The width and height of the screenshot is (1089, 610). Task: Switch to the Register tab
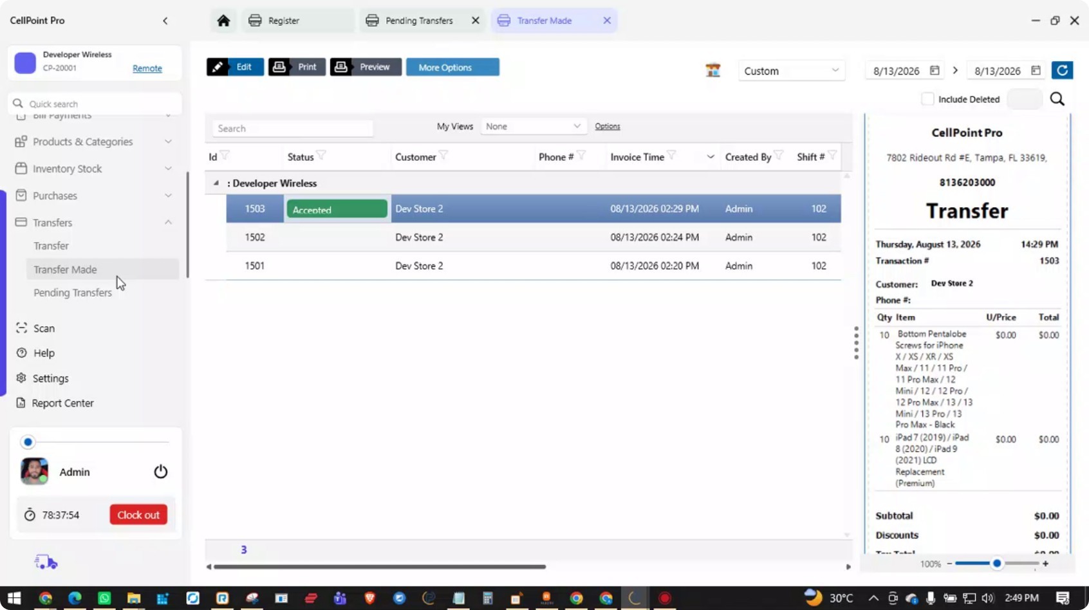coord(298,21)
